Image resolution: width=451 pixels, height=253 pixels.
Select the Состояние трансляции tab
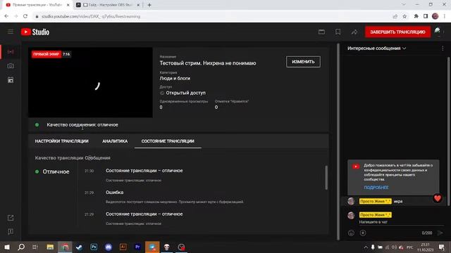[168, 141]
